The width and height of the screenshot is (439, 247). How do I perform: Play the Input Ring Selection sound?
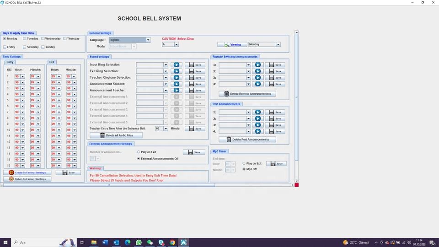point(177,65)
